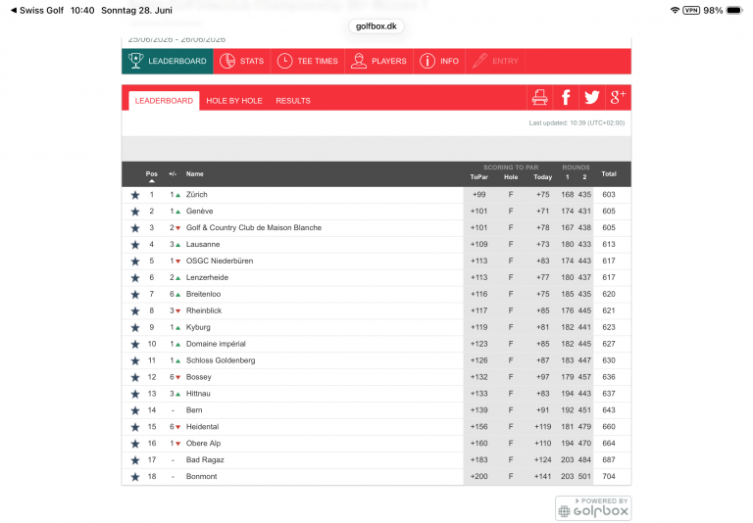Toggle favorite star for Lausanne
Viewport: 753px width, 523px height.
pos(135,245)
